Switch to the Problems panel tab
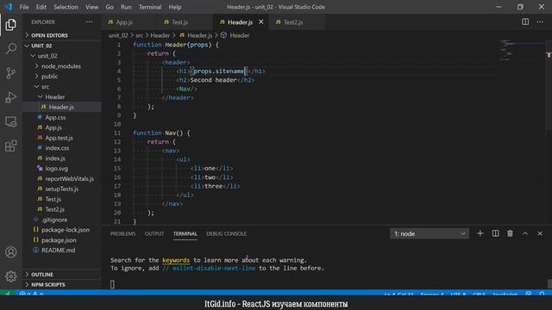 click(122, 233)
